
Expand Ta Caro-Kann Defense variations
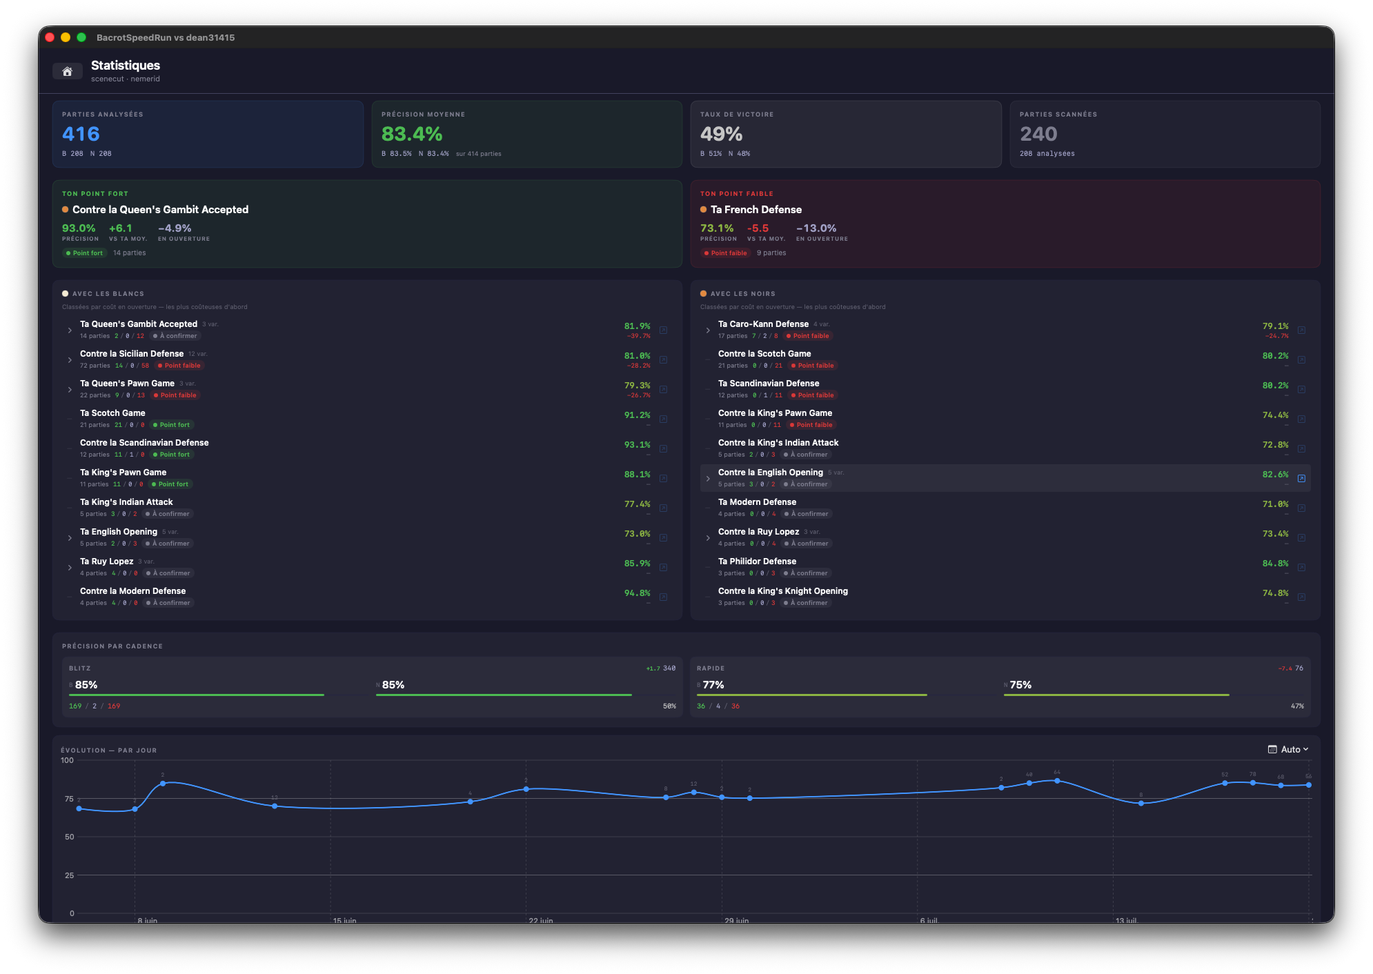[708, 330]
